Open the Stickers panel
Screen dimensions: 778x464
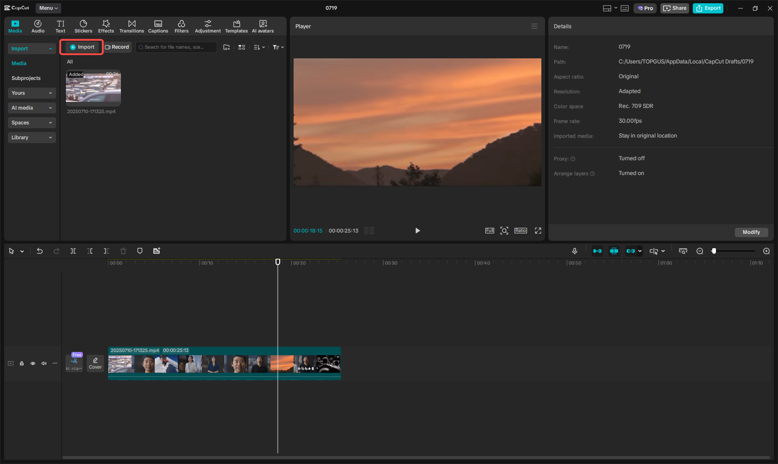(x=83, y=26)
